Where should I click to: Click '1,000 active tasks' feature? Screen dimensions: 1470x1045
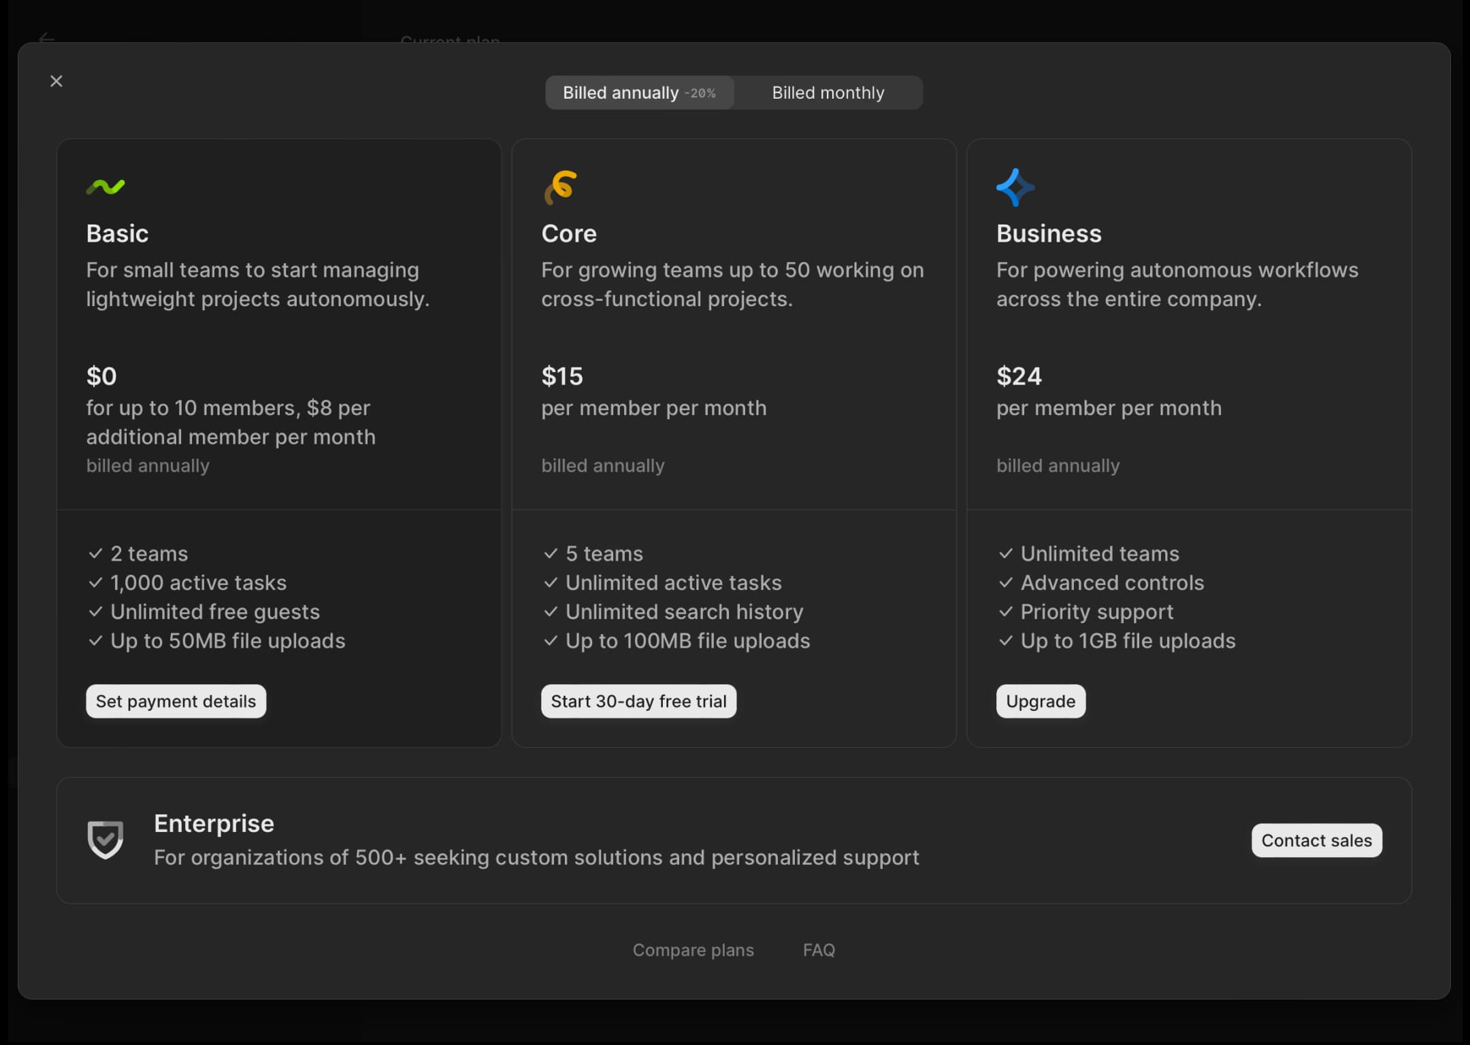(199, 583)
